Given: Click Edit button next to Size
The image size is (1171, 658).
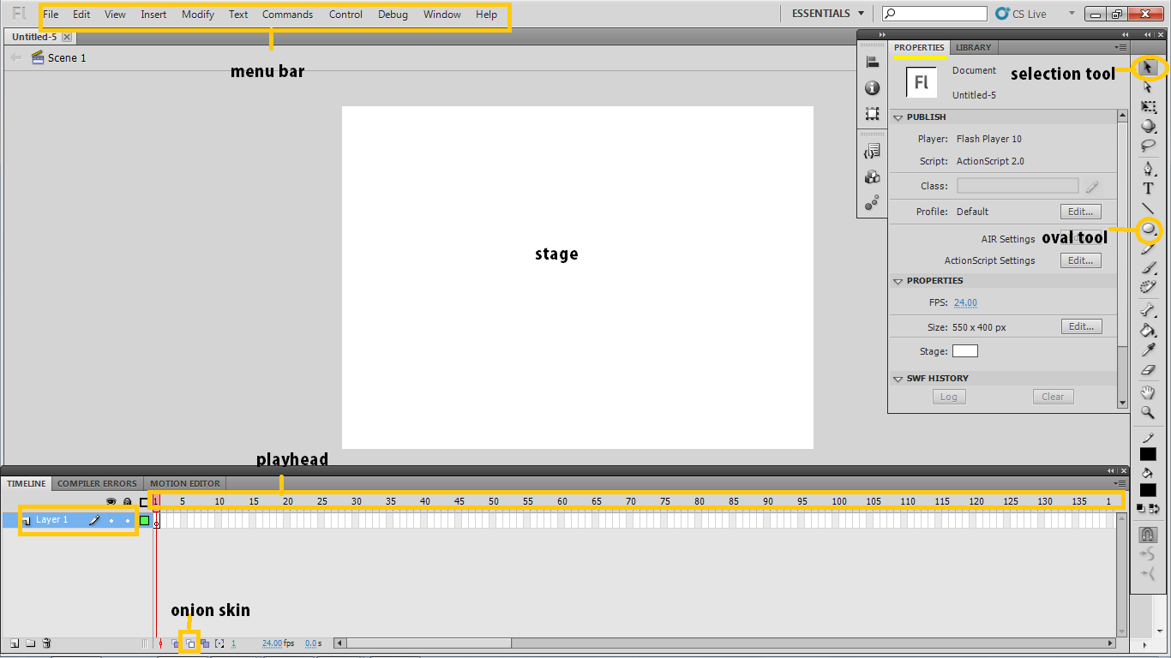Looking at the screenshot, I should coord(1081,326).
